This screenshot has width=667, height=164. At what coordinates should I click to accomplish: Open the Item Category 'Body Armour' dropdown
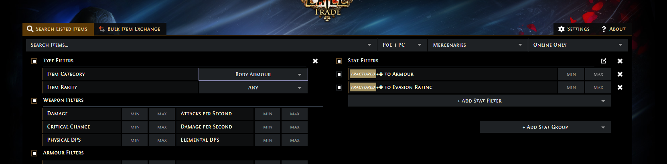tap(253, 74)
